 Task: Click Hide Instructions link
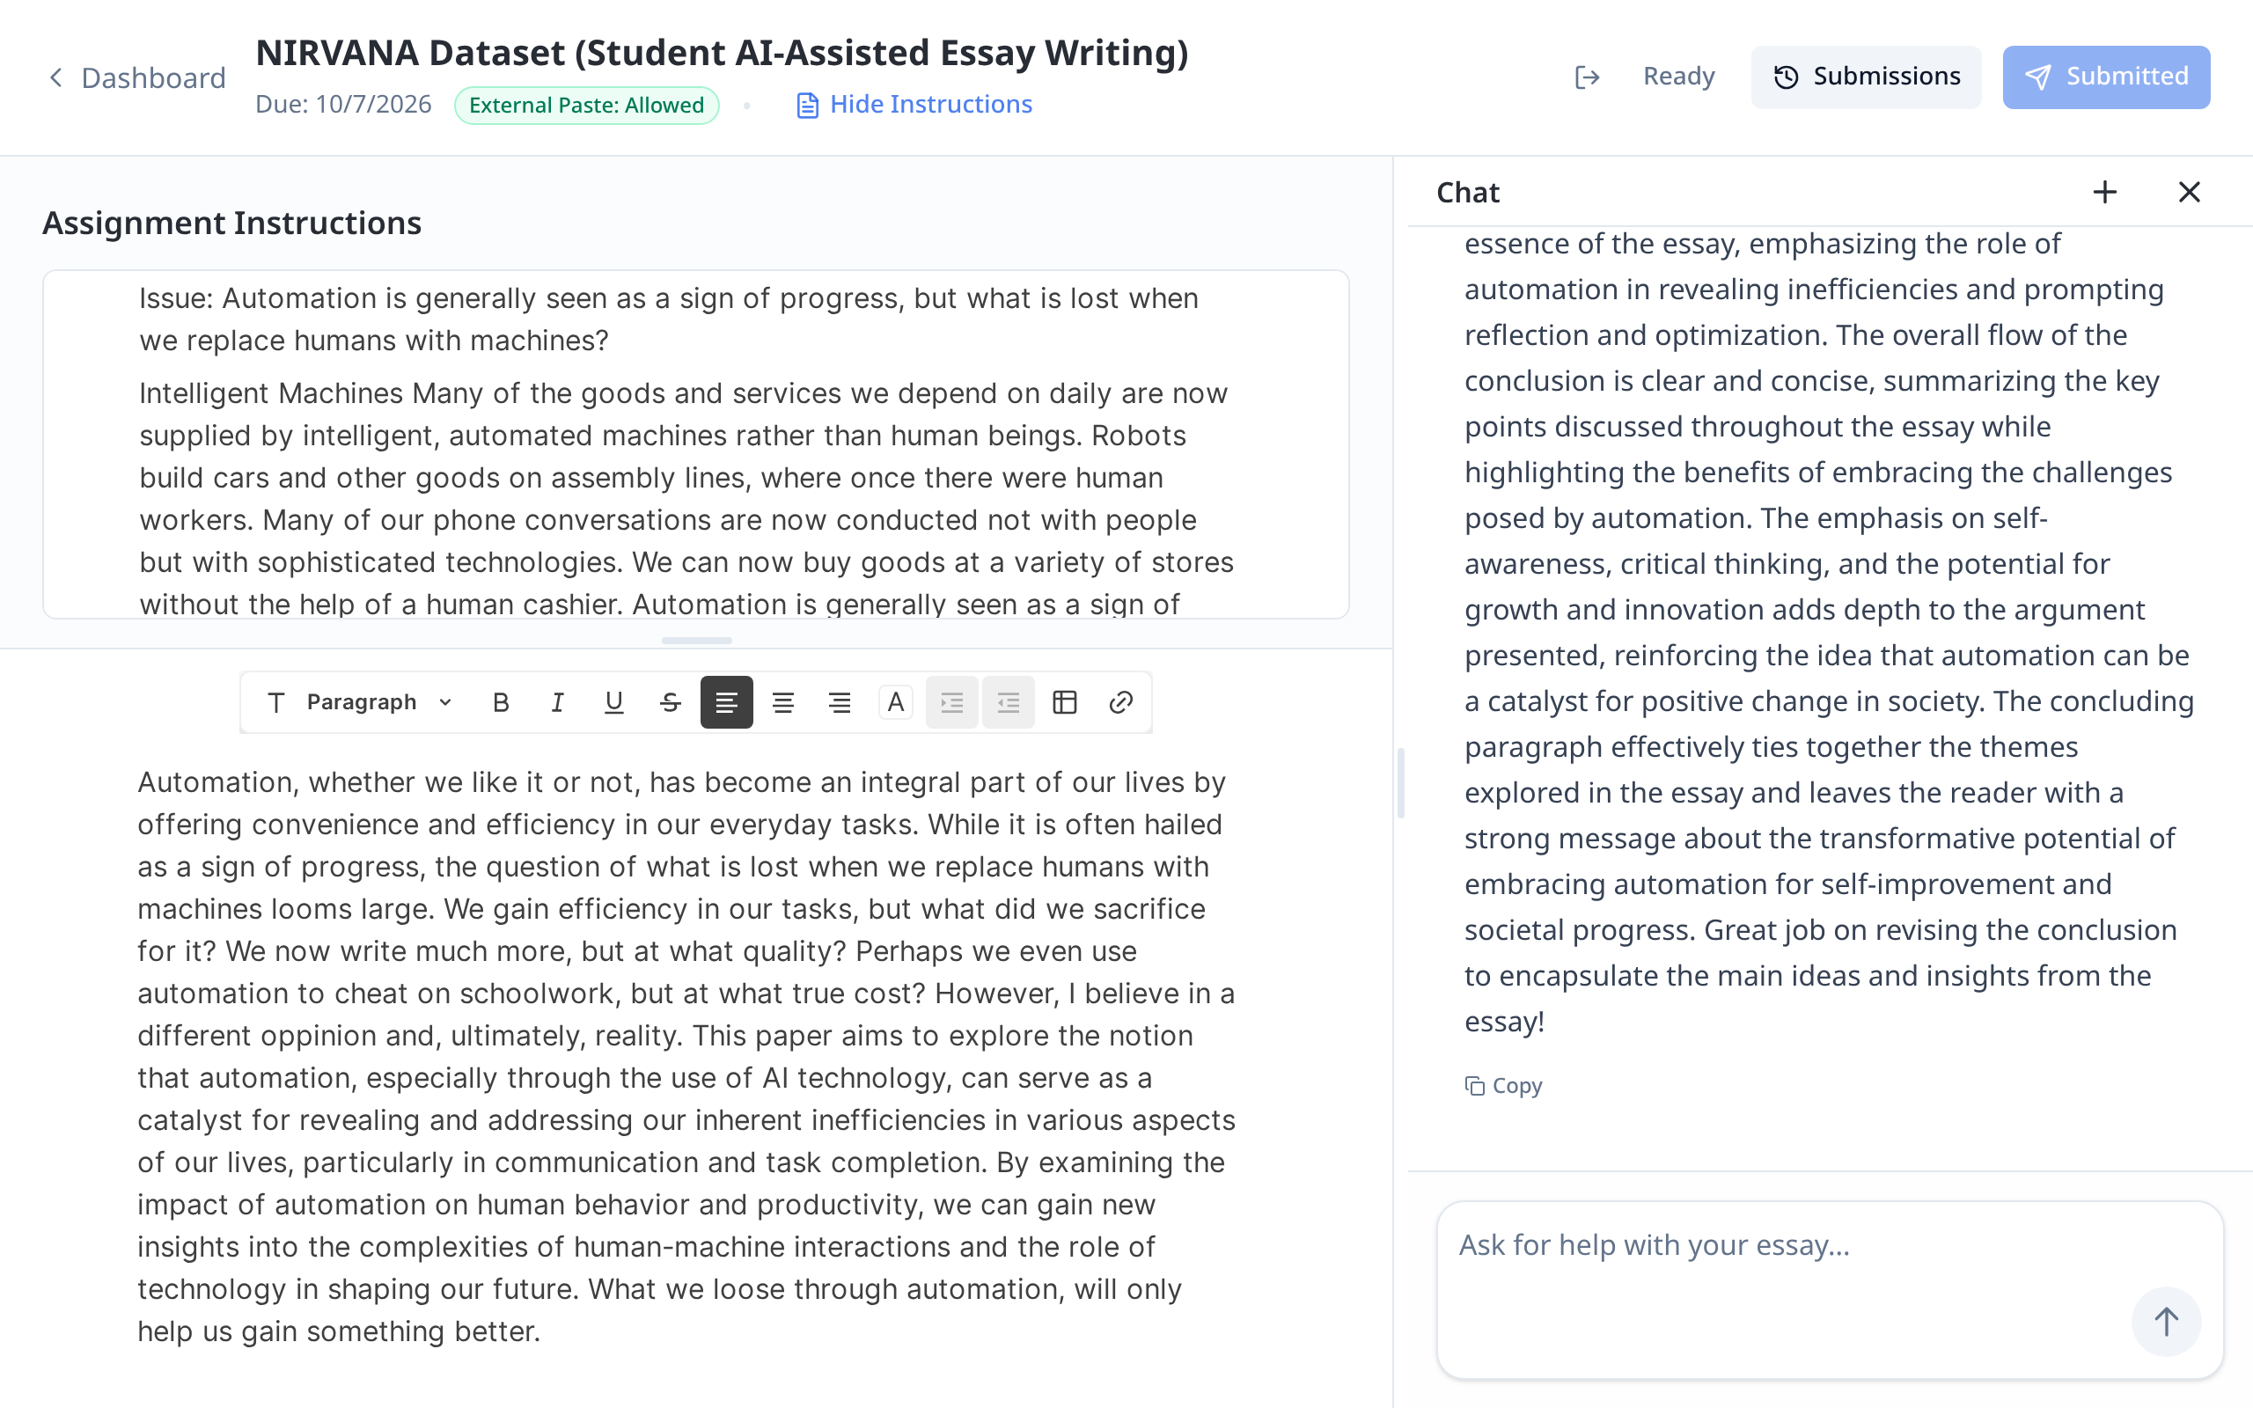pyautogui.click(x=915, y=105)
